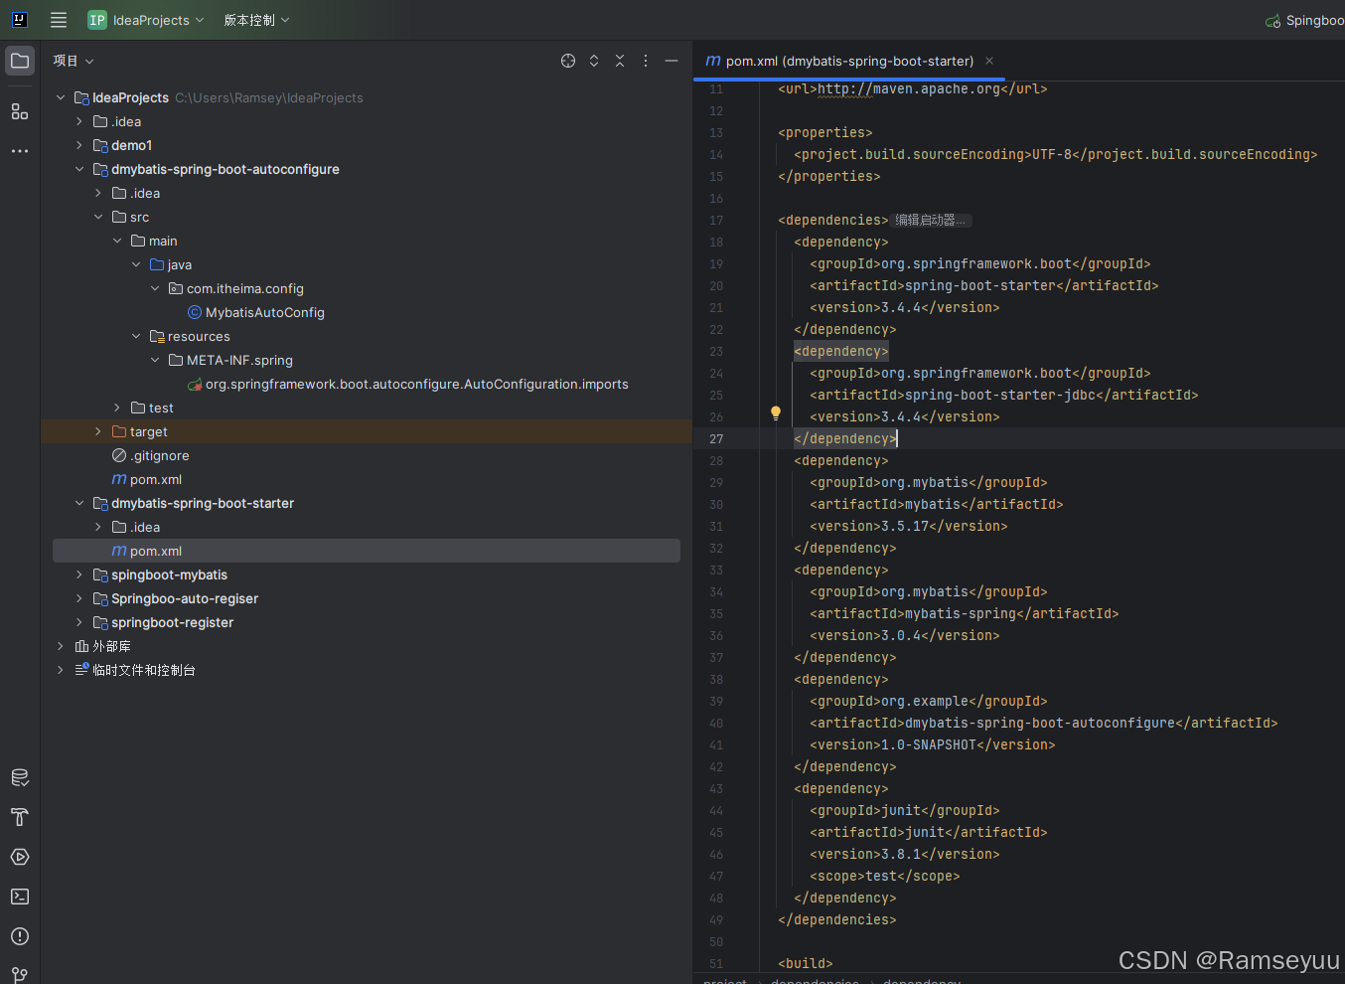Click the UTF-8 source encoding value
The width and height of the screenshot is (1345, 984).
coord(1052,154)
